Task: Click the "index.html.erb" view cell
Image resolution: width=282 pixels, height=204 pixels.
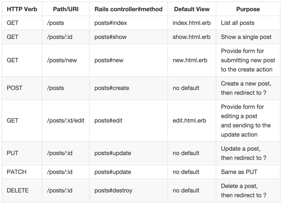Action: coord(192,23)
